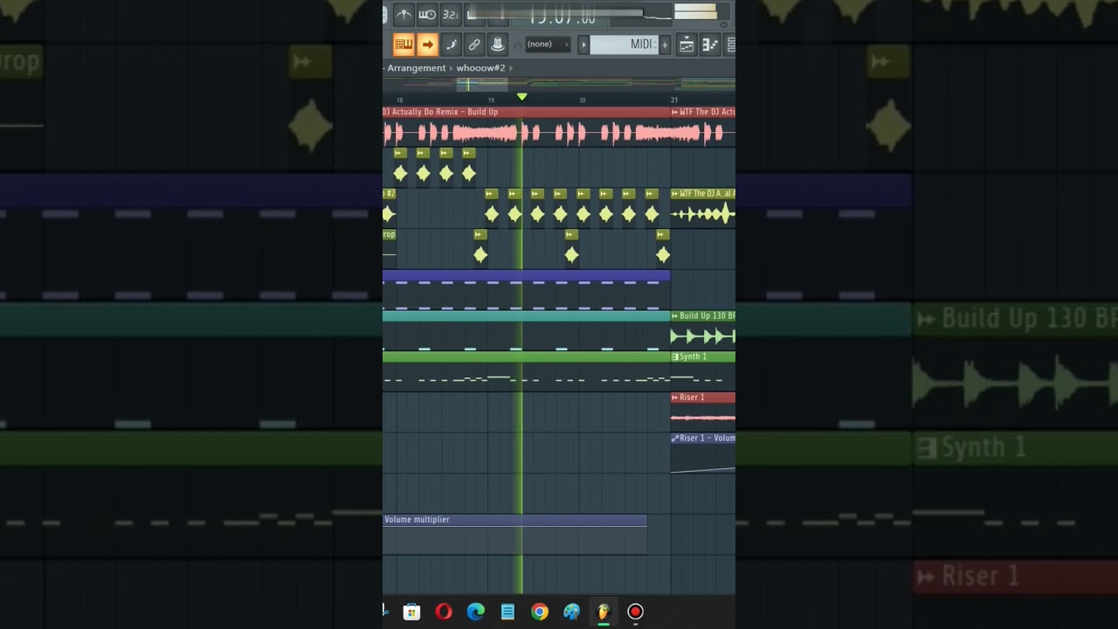Open Paint app from taskbar
Screen dimensions: 1118x629
571,612
